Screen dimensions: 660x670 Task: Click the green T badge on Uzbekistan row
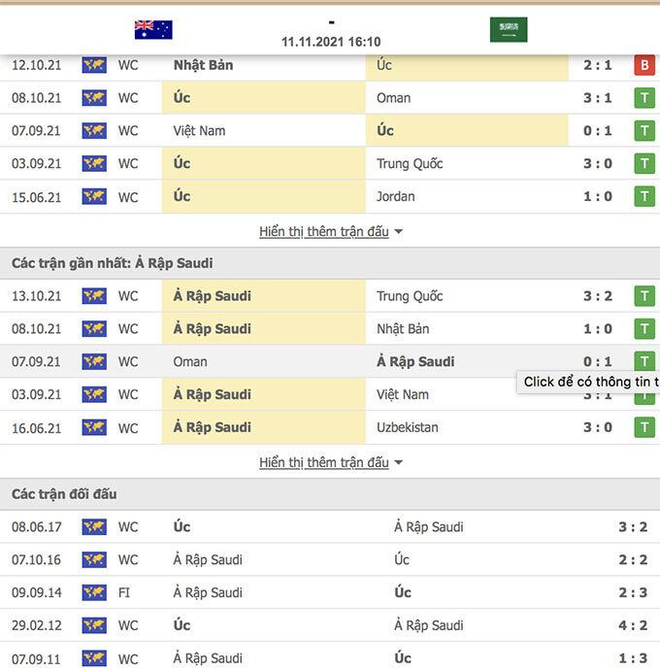pos(643,427)
